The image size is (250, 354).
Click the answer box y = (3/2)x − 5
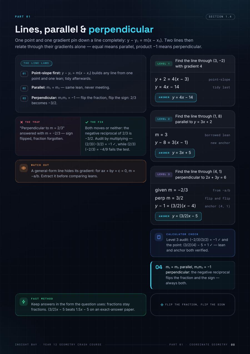pos(178,216)
